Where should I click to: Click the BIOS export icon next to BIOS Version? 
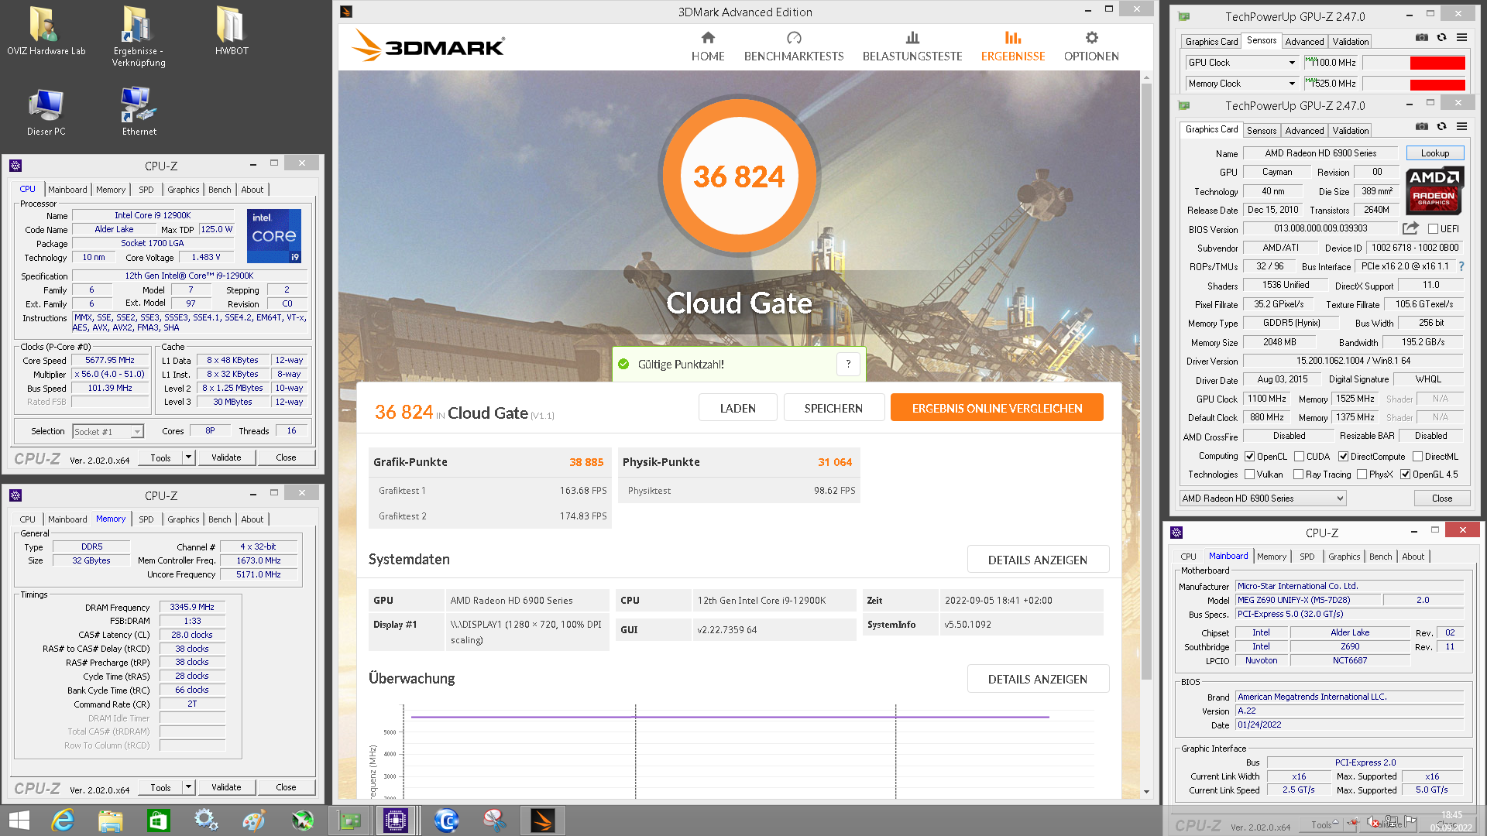pyautogui.click(x=1410, y=228)
